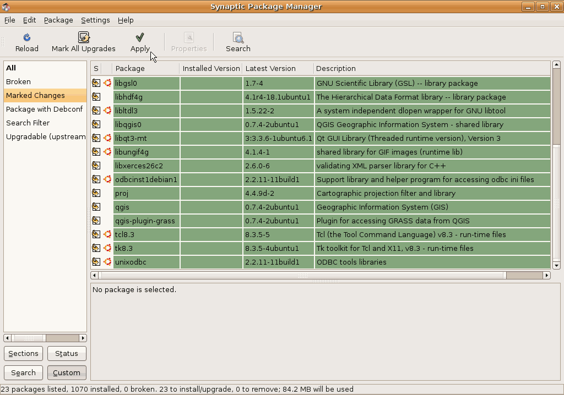Click the status icon for tcl8.3
The height and width of the screenshot is (395, 564).
[96, 234]
